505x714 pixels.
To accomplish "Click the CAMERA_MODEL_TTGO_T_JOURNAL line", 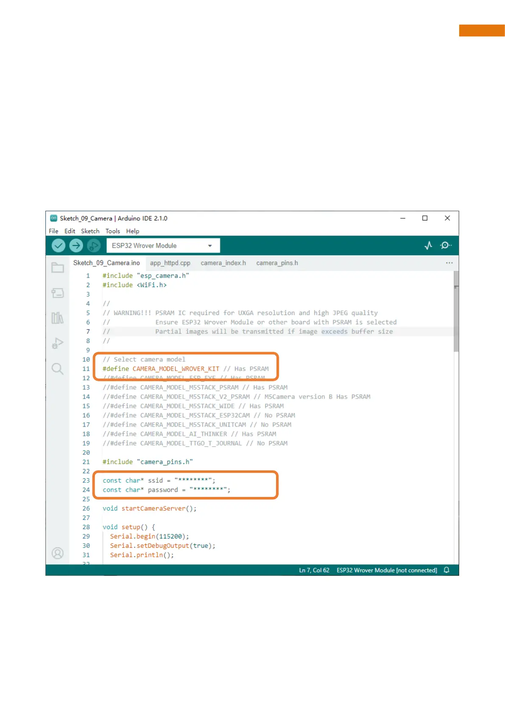I will tap(195, 443).
